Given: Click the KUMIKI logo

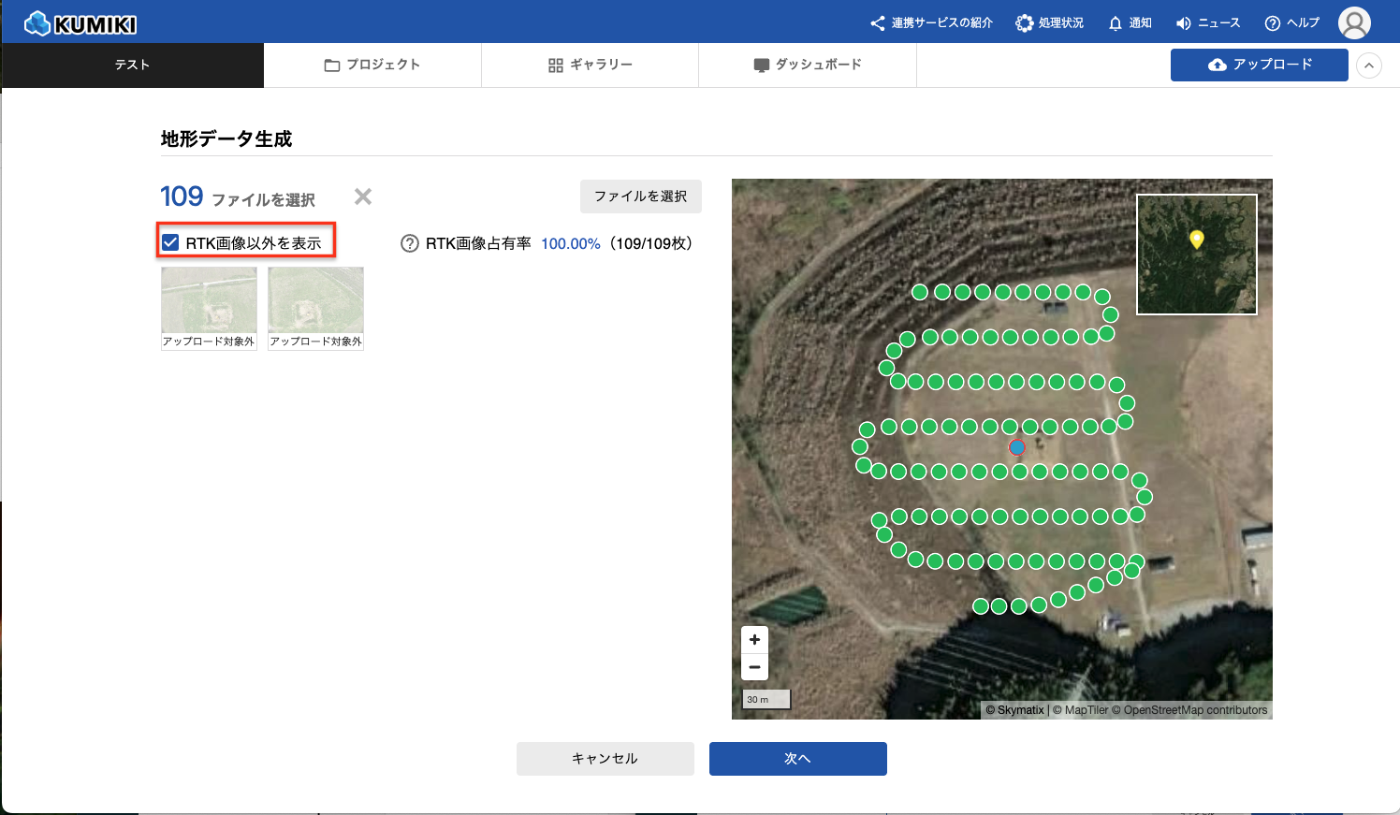Looking at the screenshot, I should click(x=80, y=23).
